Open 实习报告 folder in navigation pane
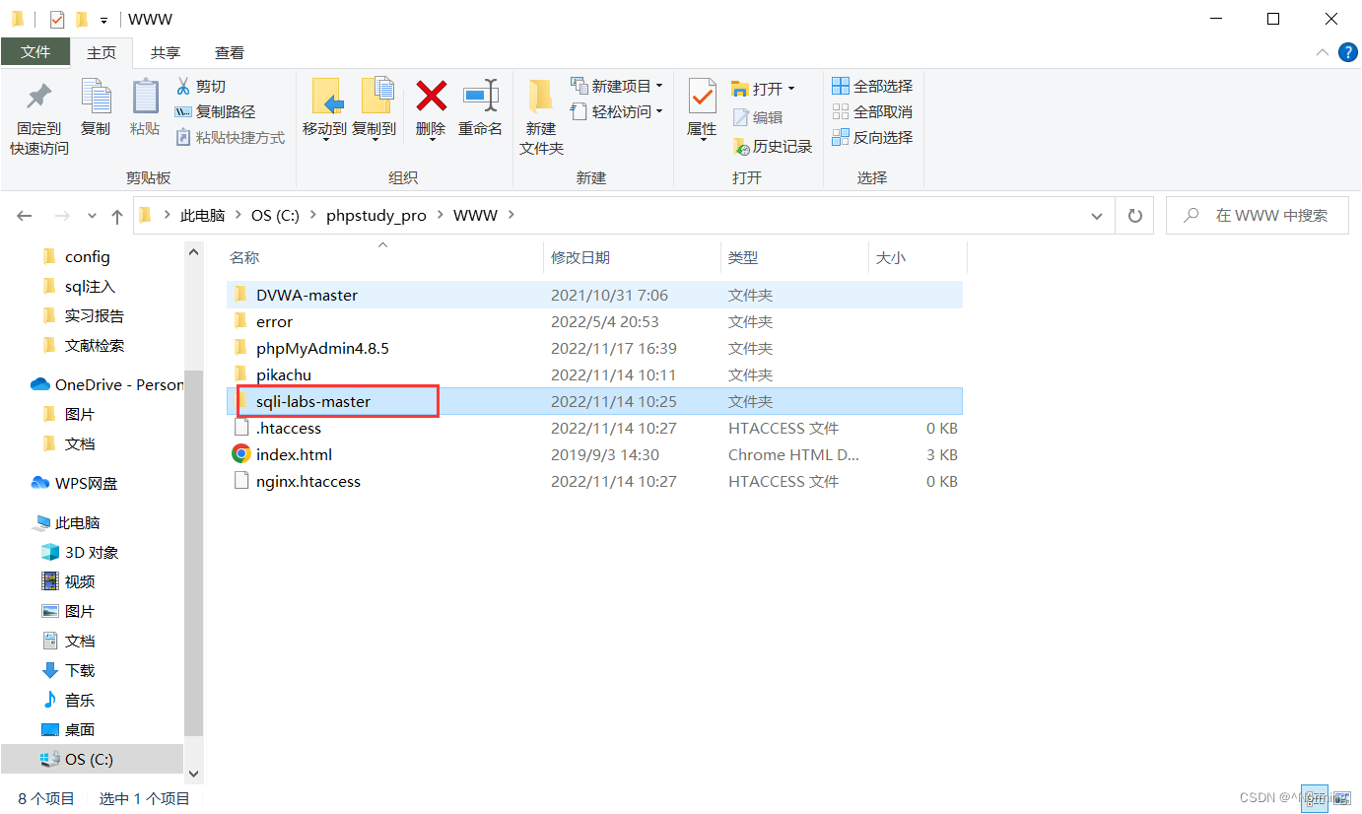This screenshot has width=1362, height=814. pos(94,315)
